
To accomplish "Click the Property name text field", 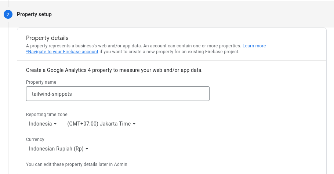I will (117, 94).
